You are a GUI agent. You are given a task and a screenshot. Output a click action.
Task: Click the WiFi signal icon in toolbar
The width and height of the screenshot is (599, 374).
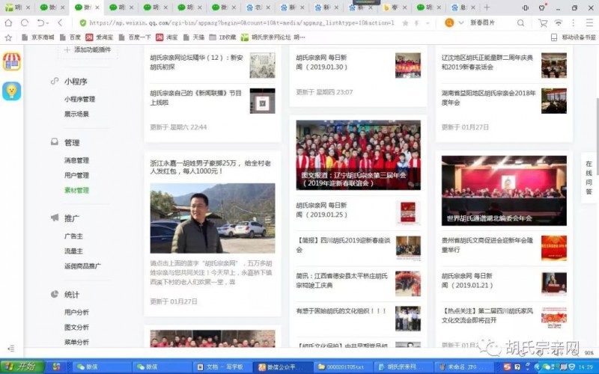(558, 23)
